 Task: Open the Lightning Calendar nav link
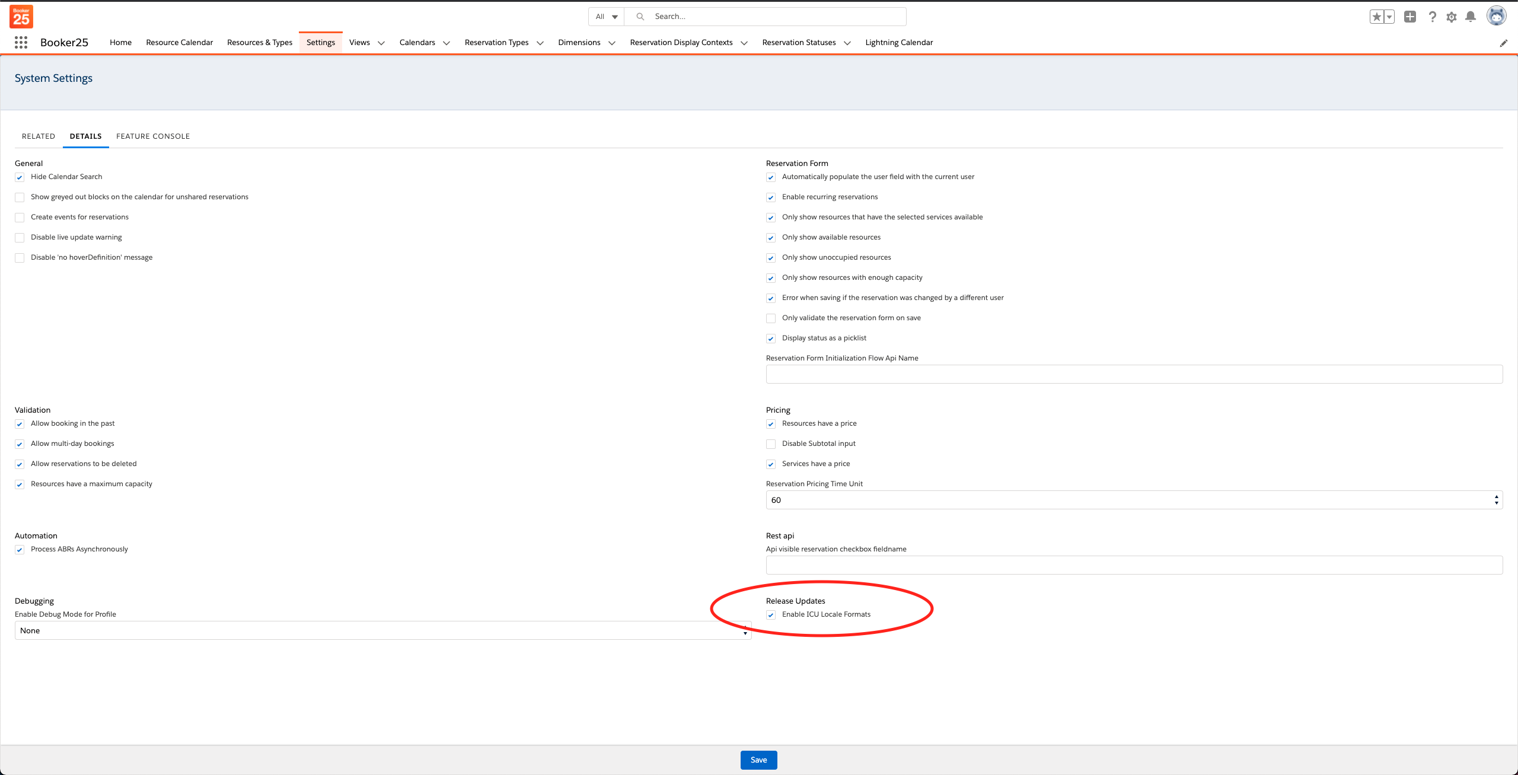(x=899, y=42)
